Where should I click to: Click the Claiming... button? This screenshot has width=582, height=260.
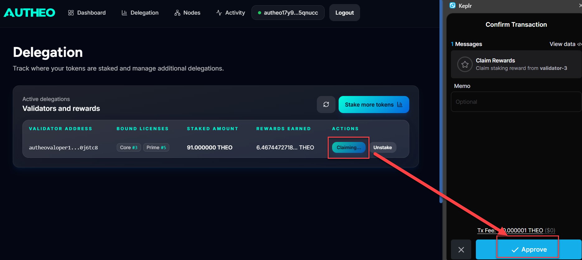(x=349, y=148)
